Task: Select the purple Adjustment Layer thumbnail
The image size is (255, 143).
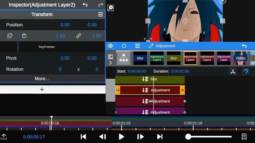Action: pos(224,58)
